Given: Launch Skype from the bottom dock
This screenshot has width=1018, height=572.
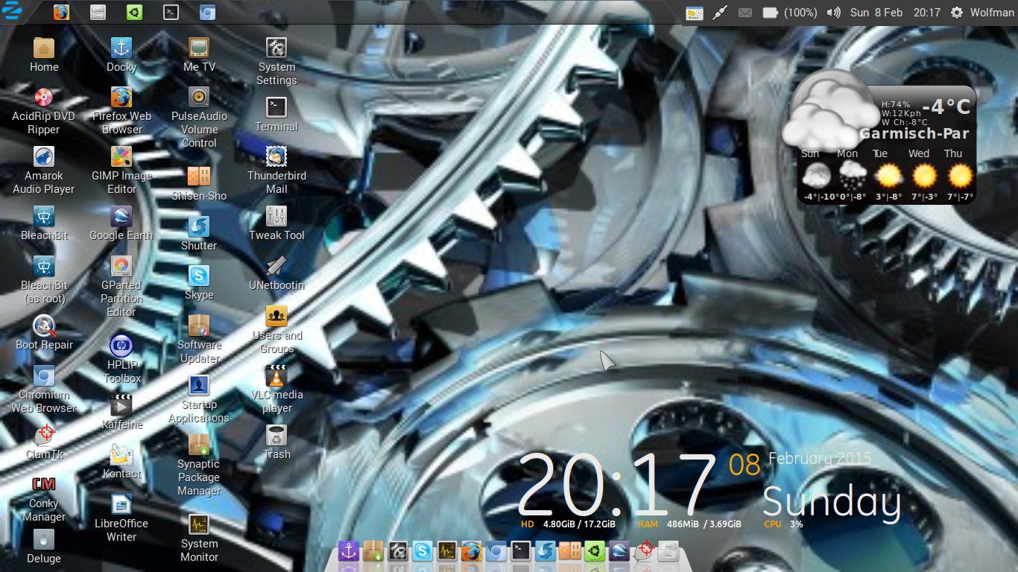Looking at the screenshot, I should pyautogui.click(x=423, y=551).
